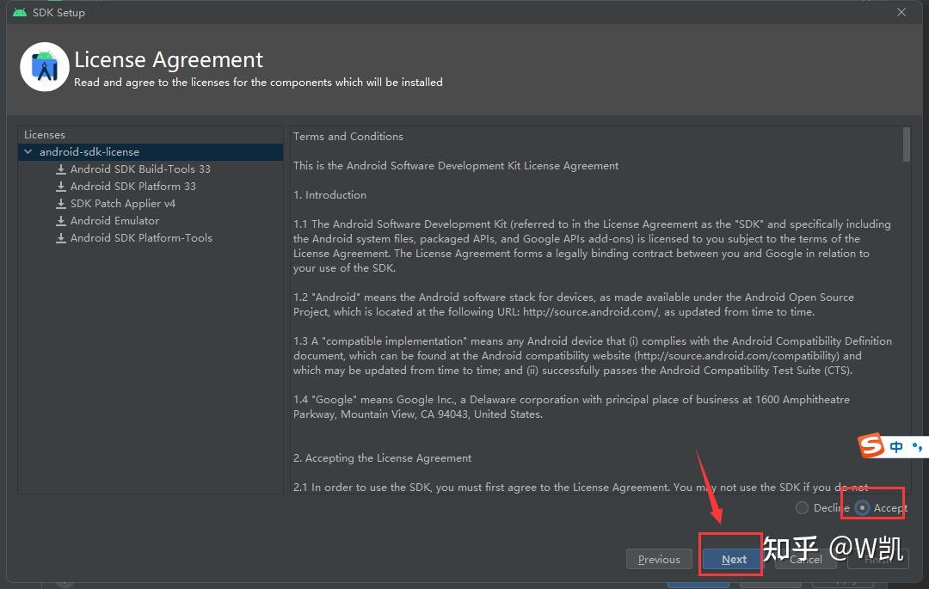Image resolution: width=929 pixels, height=589 pixels.
Task: Select Android SDK Platform-Tools entry
Action: tap(141, 238)
